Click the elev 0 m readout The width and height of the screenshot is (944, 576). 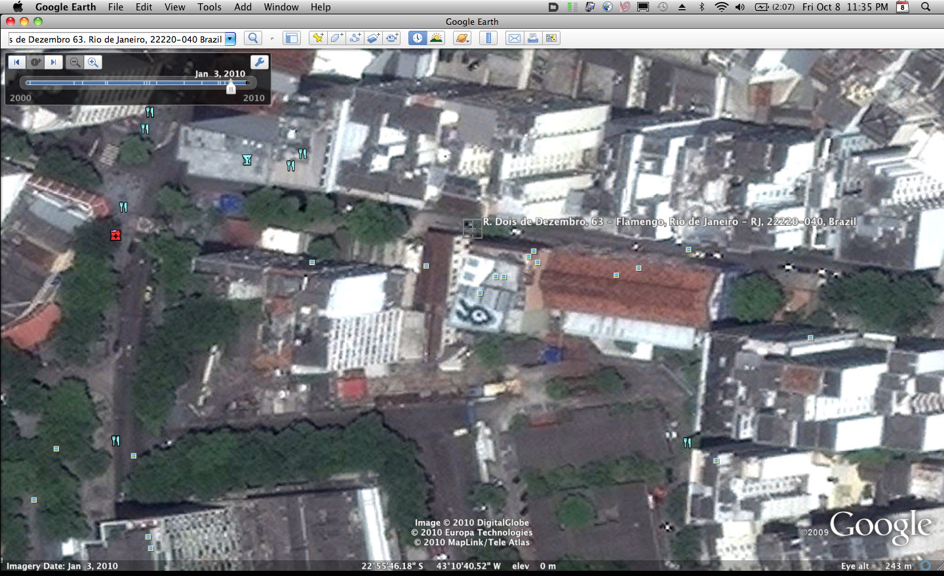(534, 566)
